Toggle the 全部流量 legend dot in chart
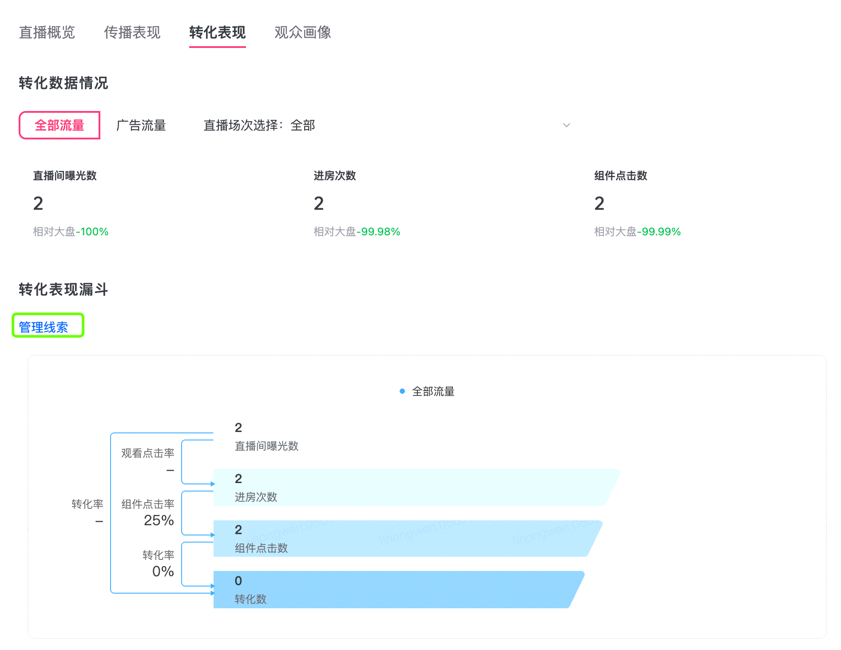This screenshot has width=841, height=650. pos(402,391)
